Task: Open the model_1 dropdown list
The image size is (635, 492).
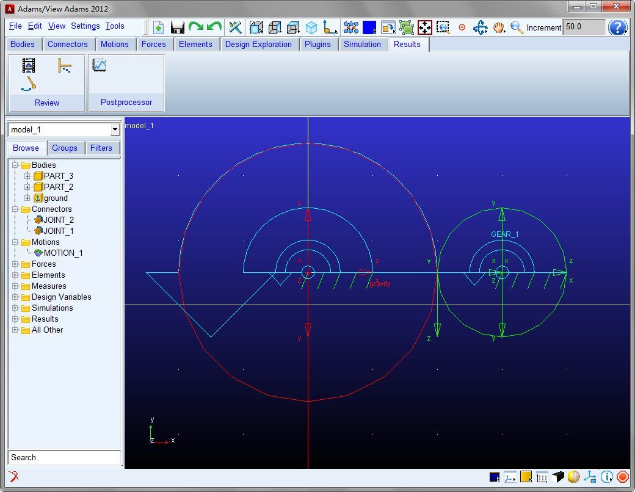Action: click(115, 130)
